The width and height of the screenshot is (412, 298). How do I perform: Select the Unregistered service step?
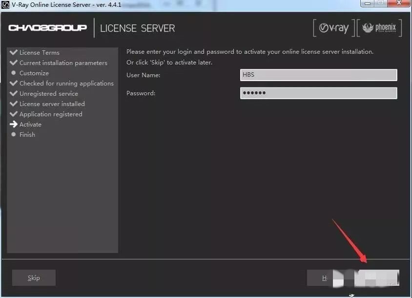click(48, 94)
